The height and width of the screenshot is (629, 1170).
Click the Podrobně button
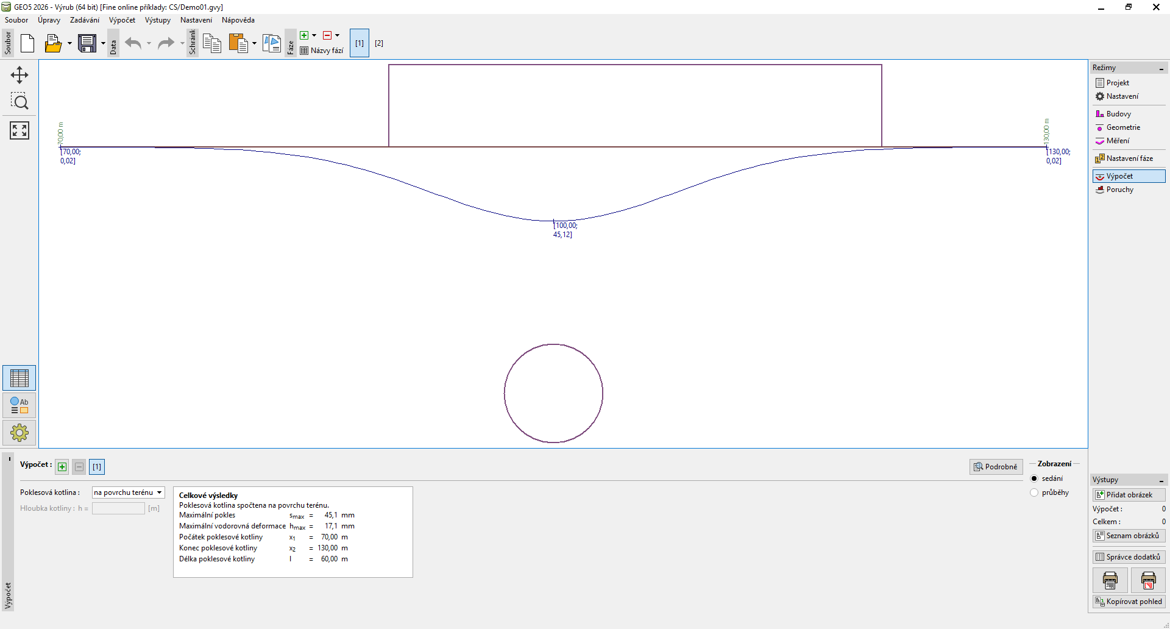tap(996, 467)
